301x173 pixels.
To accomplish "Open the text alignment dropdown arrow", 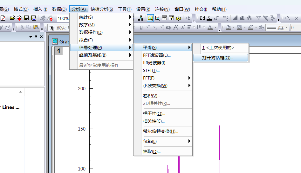I will (194, 27).
